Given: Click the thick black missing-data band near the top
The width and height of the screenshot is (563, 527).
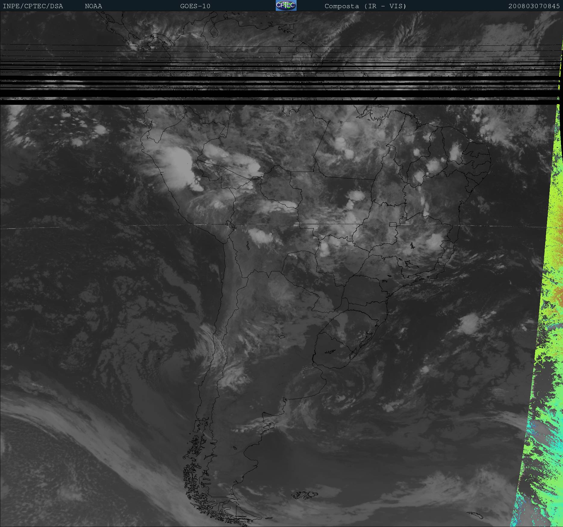Looking at the screenshot, I should [271, 102].
